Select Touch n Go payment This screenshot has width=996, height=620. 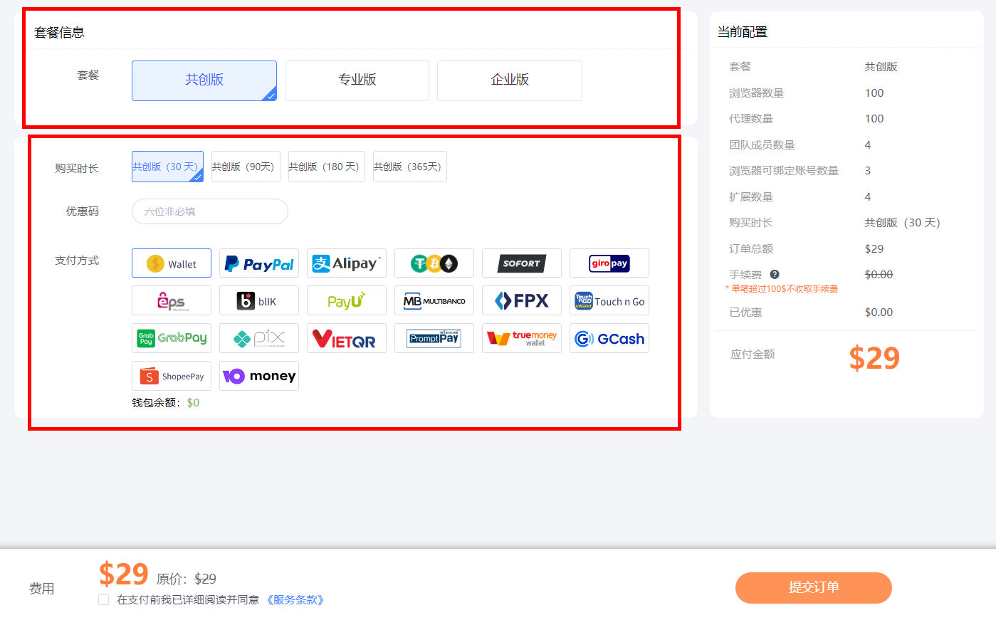point(609,300)
